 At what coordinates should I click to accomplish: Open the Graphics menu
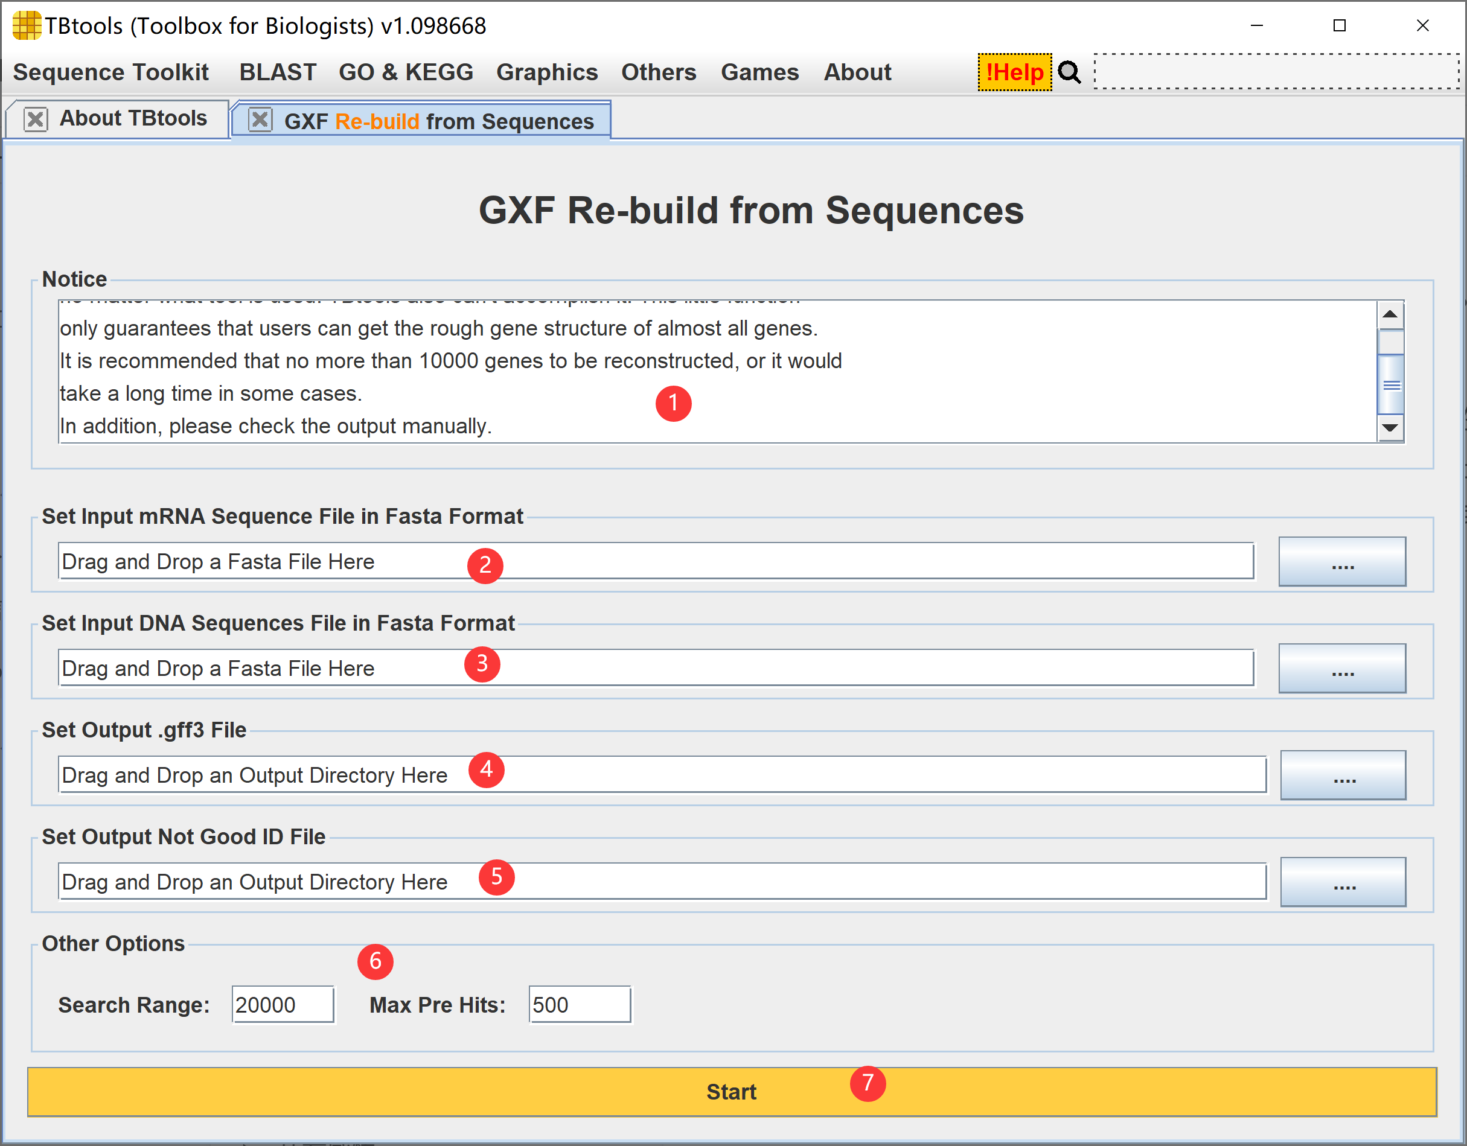click(547, 72)
